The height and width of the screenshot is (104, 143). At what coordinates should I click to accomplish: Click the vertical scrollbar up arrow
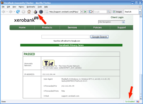[x=141, y=16]
